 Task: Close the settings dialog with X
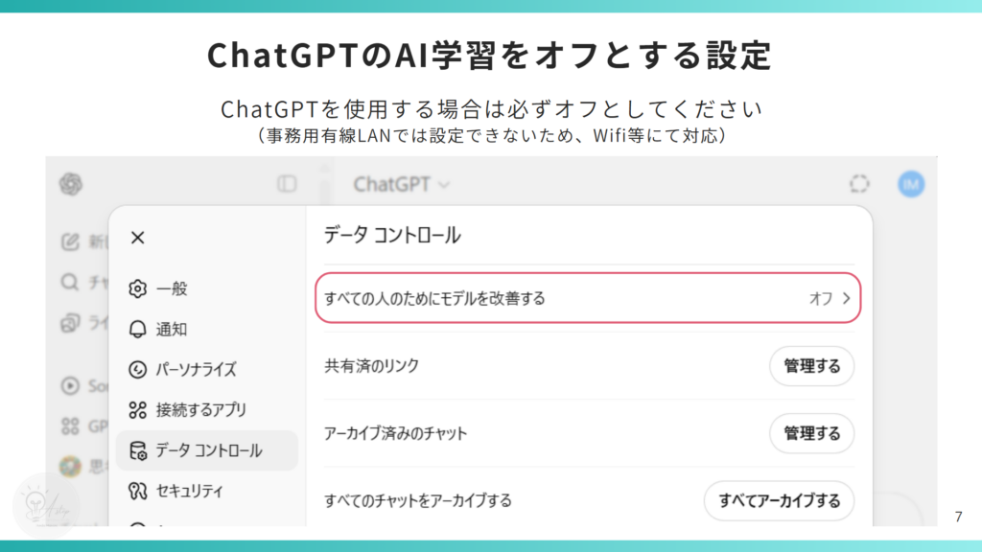[x=137, y=238]
